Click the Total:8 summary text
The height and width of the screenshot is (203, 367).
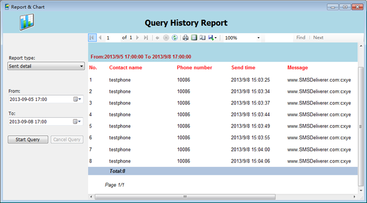click(117, 171)
